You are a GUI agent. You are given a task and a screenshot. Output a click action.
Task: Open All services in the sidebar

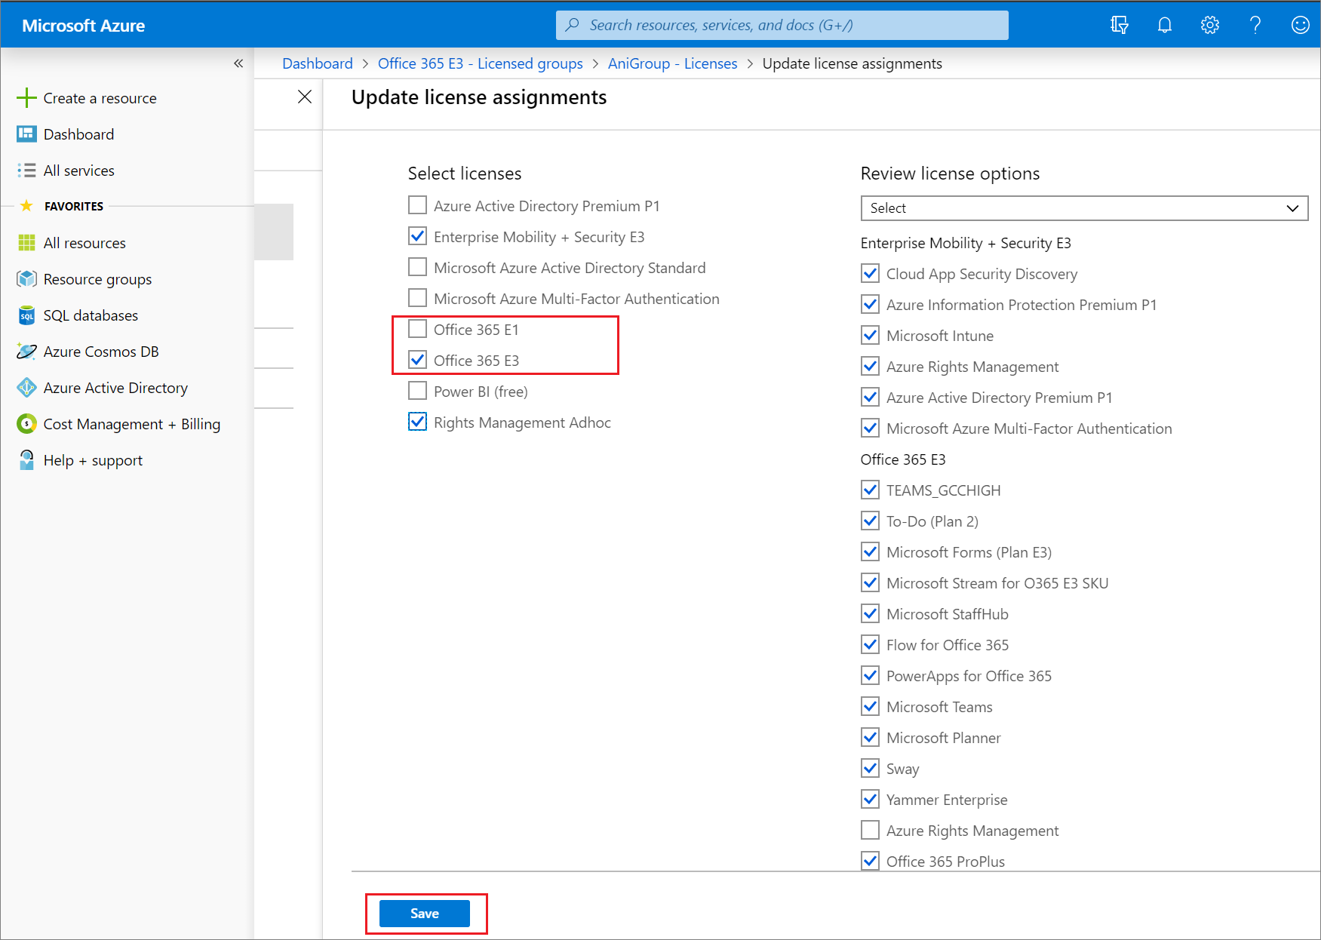[x=79, y=170]
